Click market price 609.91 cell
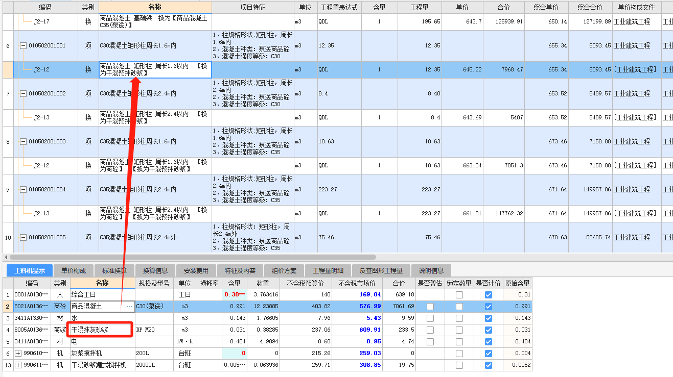This screenshot has width=673, height=377. (357, 330)
